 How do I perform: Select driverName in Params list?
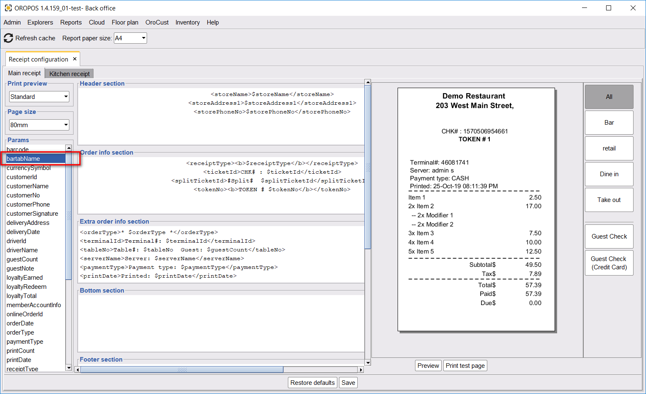tap(35, 250)
